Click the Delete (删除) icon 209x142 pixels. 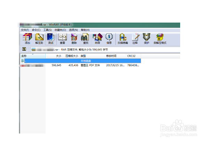point(74,39)
